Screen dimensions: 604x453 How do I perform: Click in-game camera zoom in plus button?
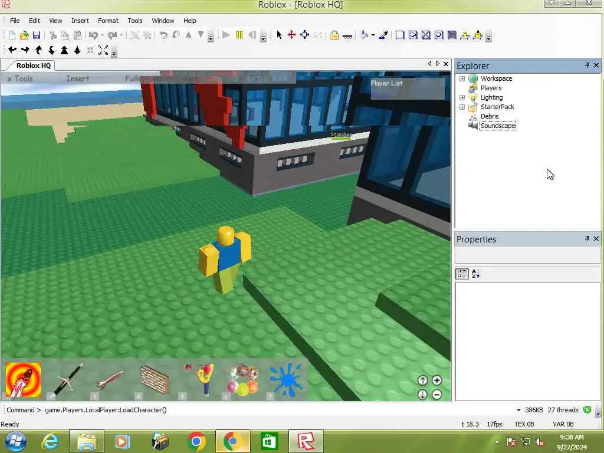437,380
